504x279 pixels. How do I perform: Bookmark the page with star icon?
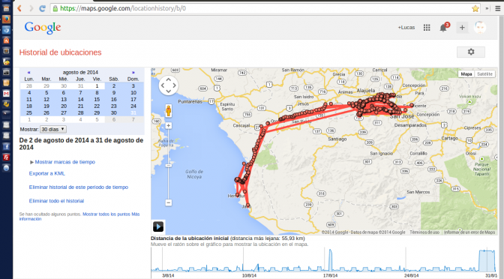click(475, 9)
